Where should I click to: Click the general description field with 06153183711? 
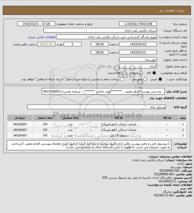103,91
